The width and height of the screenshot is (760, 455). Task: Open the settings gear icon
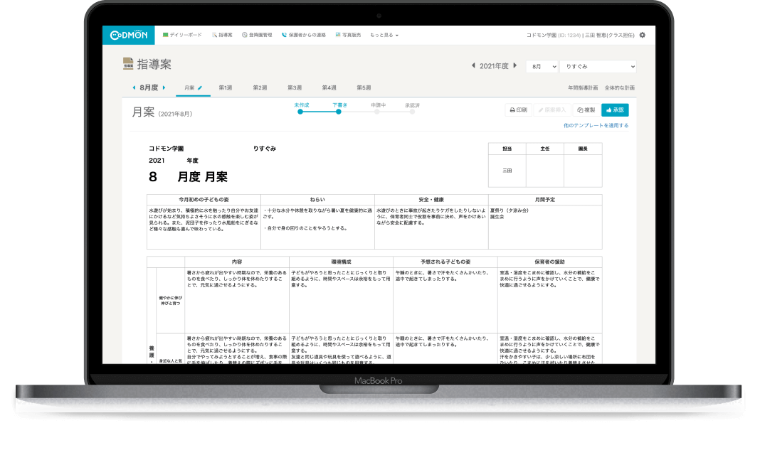[x=643, y=35]
